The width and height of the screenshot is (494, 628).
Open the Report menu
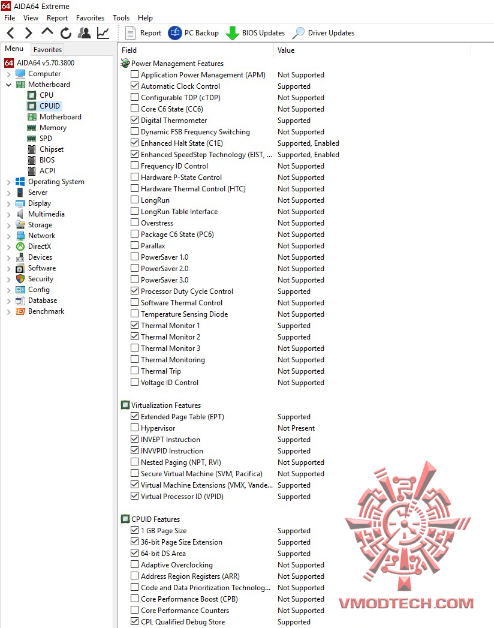(57, 18)
